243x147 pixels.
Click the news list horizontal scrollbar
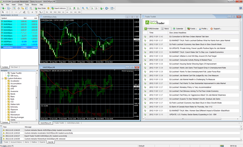[x=183, y=119]
